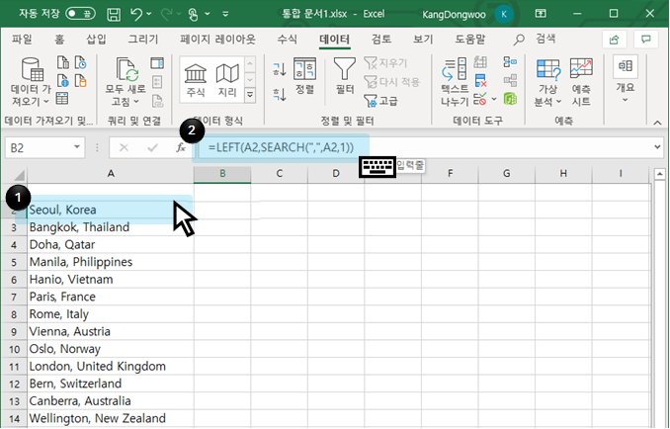The width and height of the screenshot is (670, 429).
Task: Click the confirm checkmark formula button
Action: [x=152, y=148]
